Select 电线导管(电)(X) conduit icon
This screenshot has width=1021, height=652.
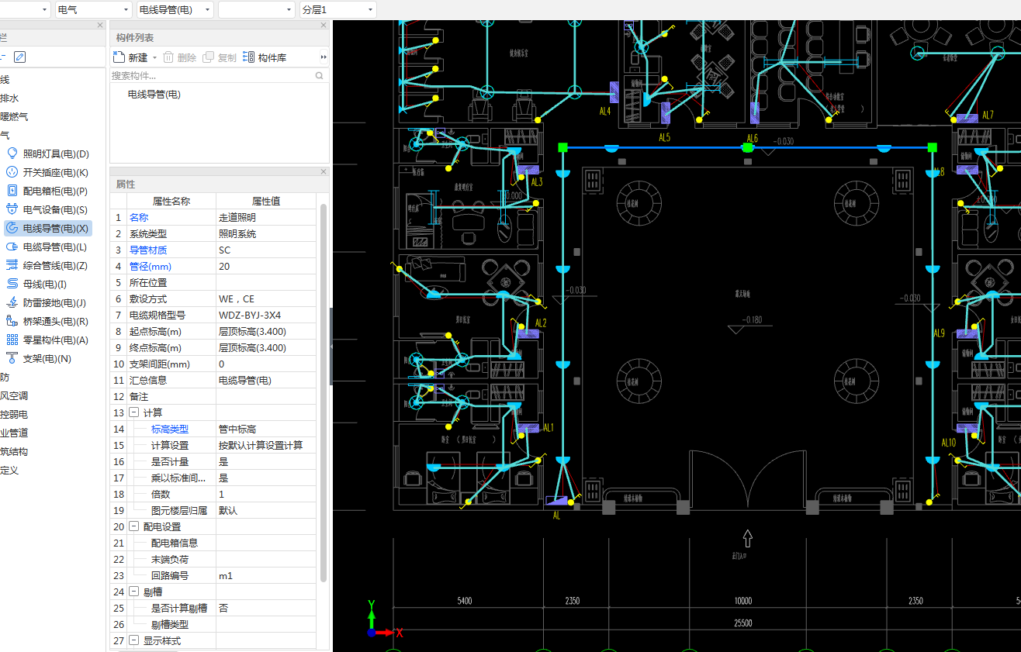[x=12, y=228]
